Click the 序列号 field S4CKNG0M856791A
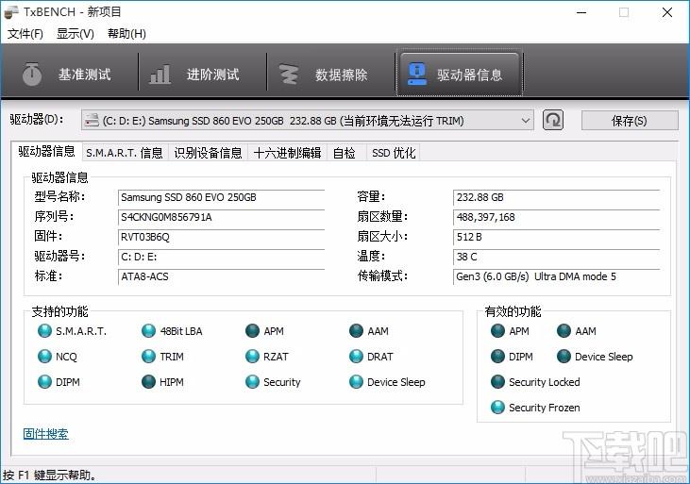The width and height of the screenshot is (690, 484). 221,217
